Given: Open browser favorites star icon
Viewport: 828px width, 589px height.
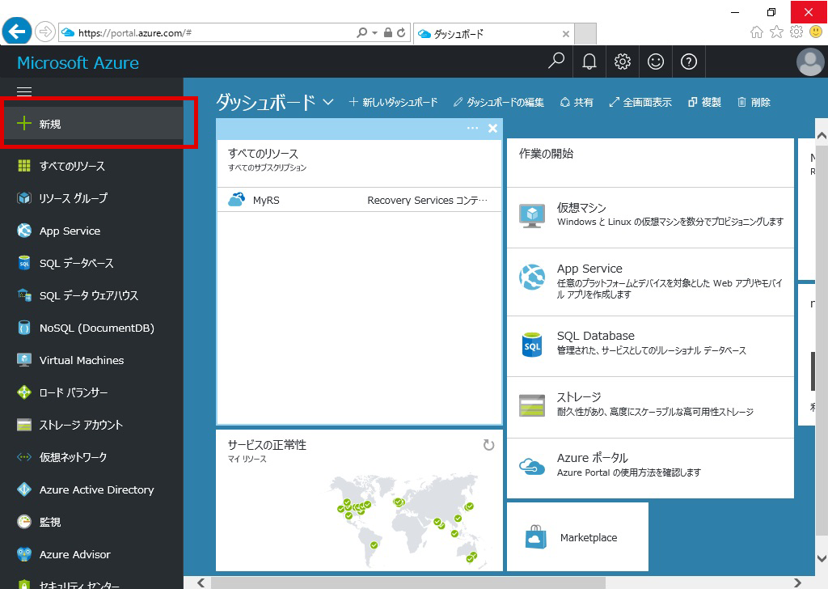Looking at the screenshot, I should [776, 32].
